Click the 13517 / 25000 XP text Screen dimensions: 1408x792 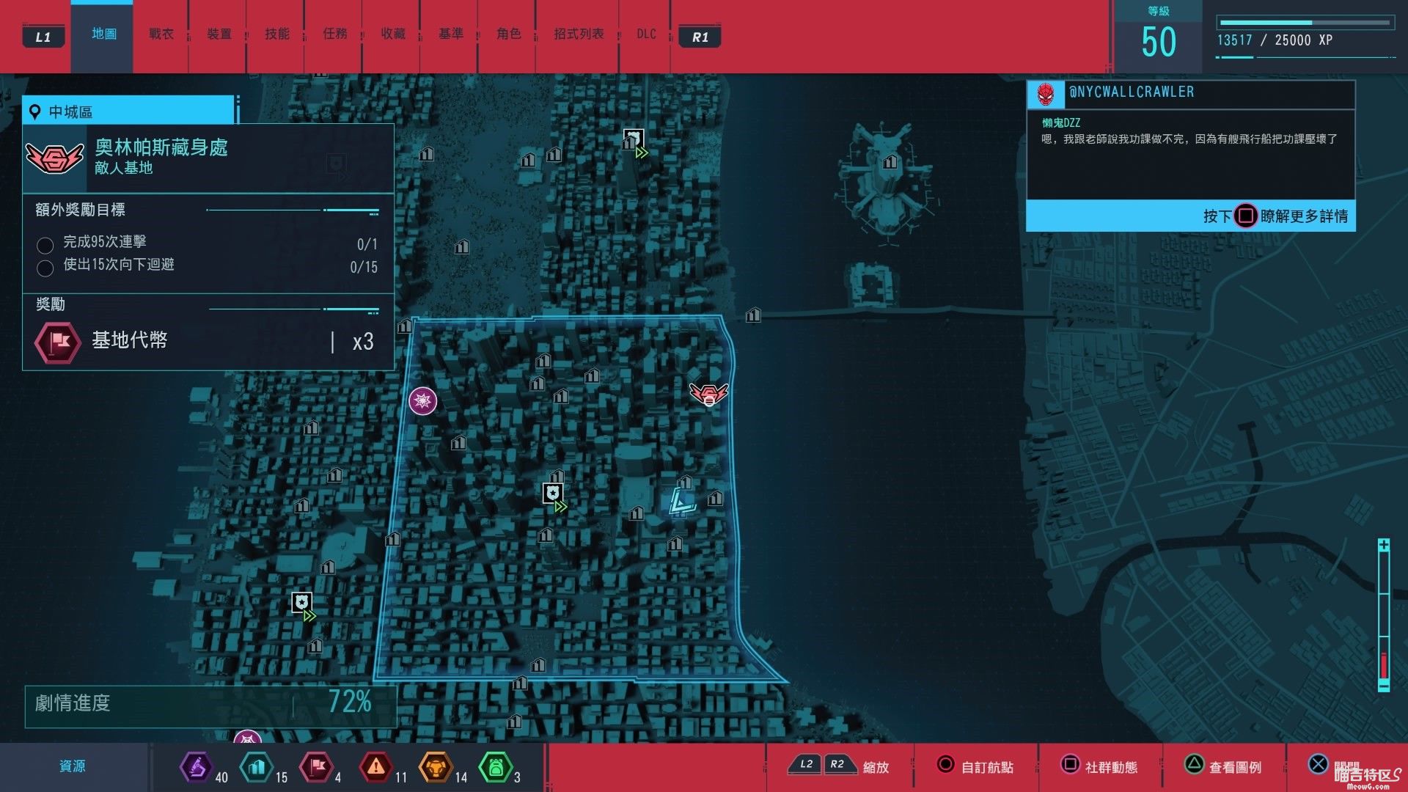click(1275, 40)
